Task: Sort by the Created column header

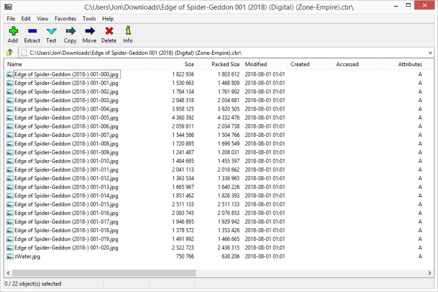Action: click(310, 64)
